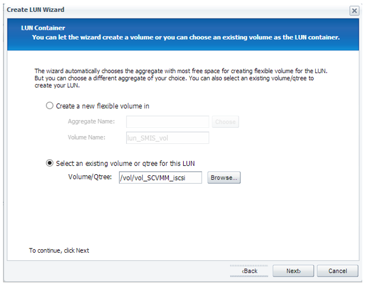
Task: Click the 'Volume Name:' label
Action: click(x=86, y=138)
